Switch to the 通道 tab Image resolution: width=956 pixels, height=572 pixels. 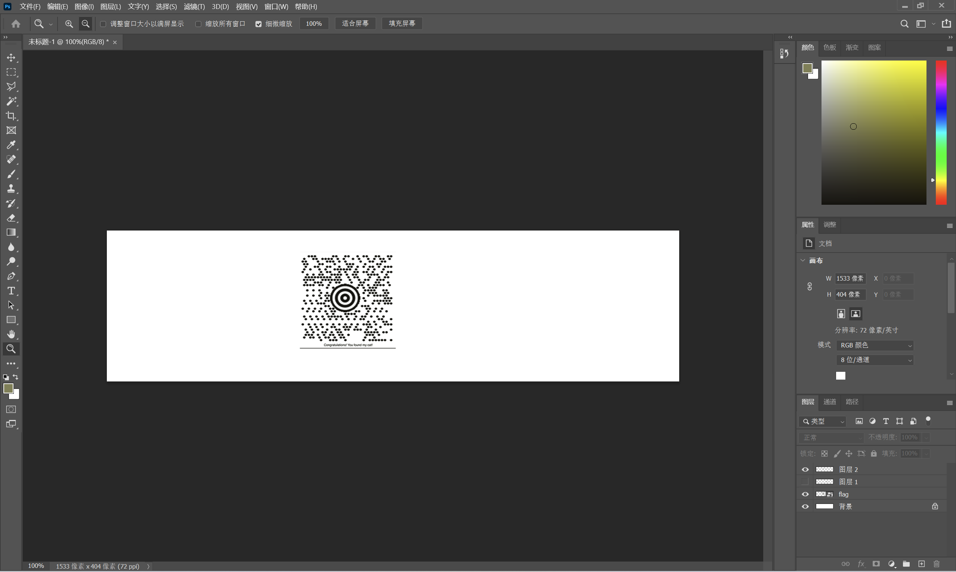(x=830, y=402)
